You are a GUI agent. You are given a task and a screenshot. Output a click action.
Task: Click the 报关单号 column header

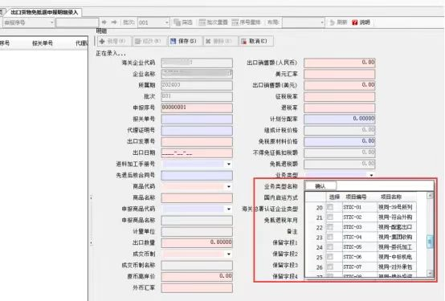[x=43, y=43]
